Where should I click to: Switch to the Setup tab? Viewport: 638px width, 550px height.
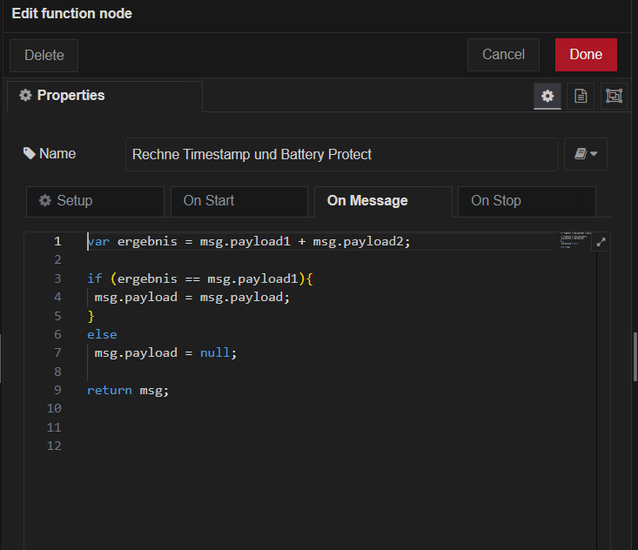95,201
